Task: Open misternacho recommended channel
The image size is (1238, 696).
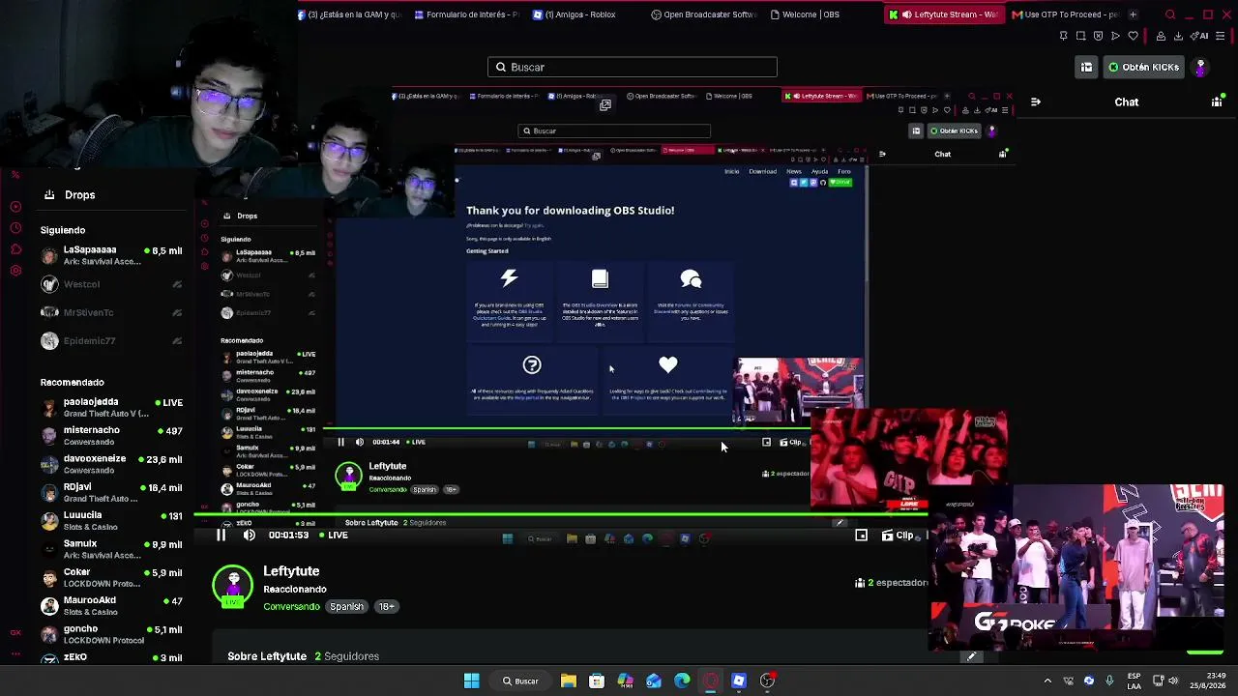Action: 111,435
